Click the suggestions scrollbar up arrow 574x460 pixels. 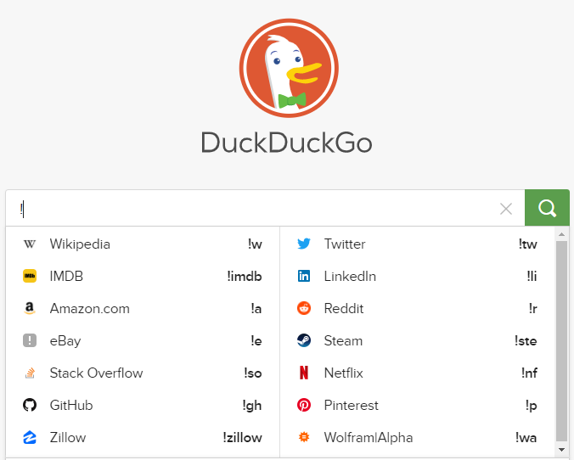(561, 234)
